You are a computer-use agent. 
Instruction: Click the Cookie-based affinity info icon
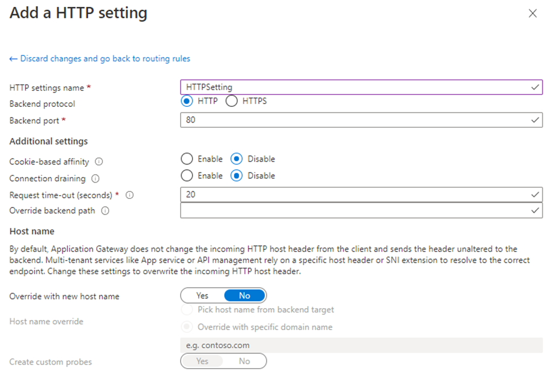99,161
